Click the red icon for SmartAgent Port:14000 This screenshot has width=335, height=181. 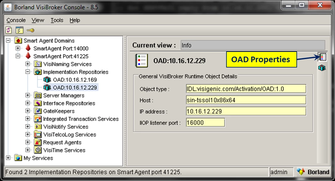click(x=28, y=48)
